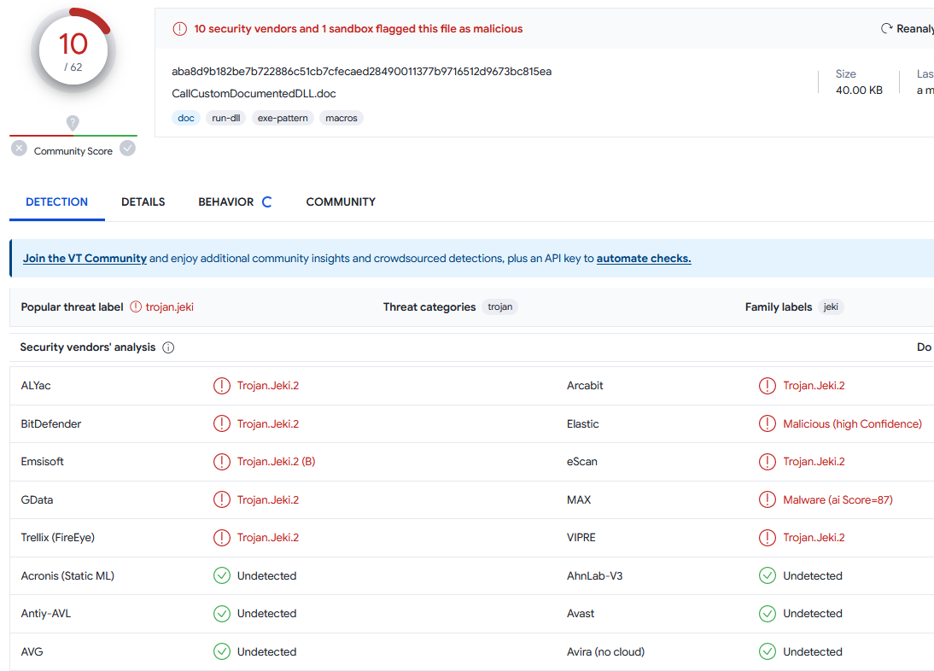Image resolution: width=934 pixels, height=671 pixels.
Task: Select the macros tag below the filename
Action: tap(341, 118)
